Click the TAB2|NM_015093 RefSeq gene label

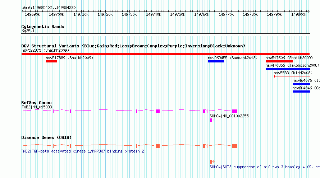click(37, 107)
